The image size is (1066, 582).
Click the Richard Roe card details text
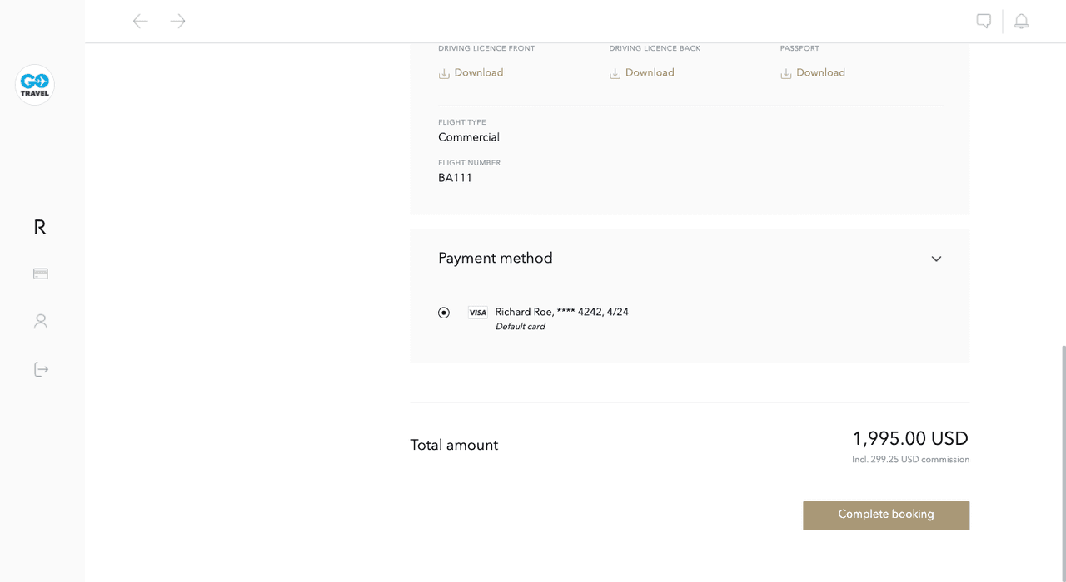tap(561, 312)
